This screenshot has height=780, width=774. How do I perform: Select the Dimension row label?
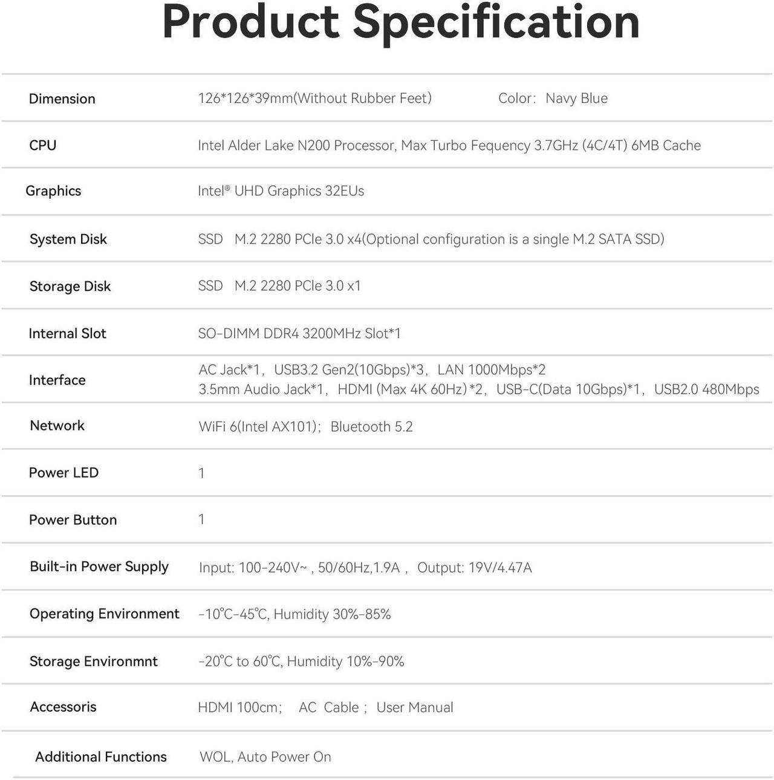tap(62, 99)
